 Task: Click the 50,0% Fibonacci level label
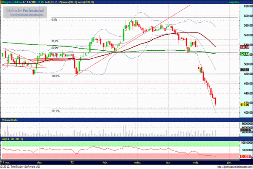point(55,48)
